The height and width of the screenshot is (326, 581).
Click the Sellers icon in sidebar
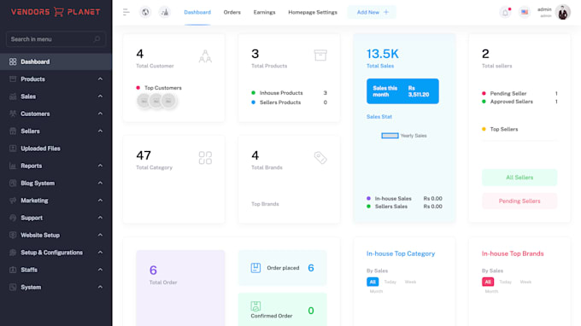(13, 131)
